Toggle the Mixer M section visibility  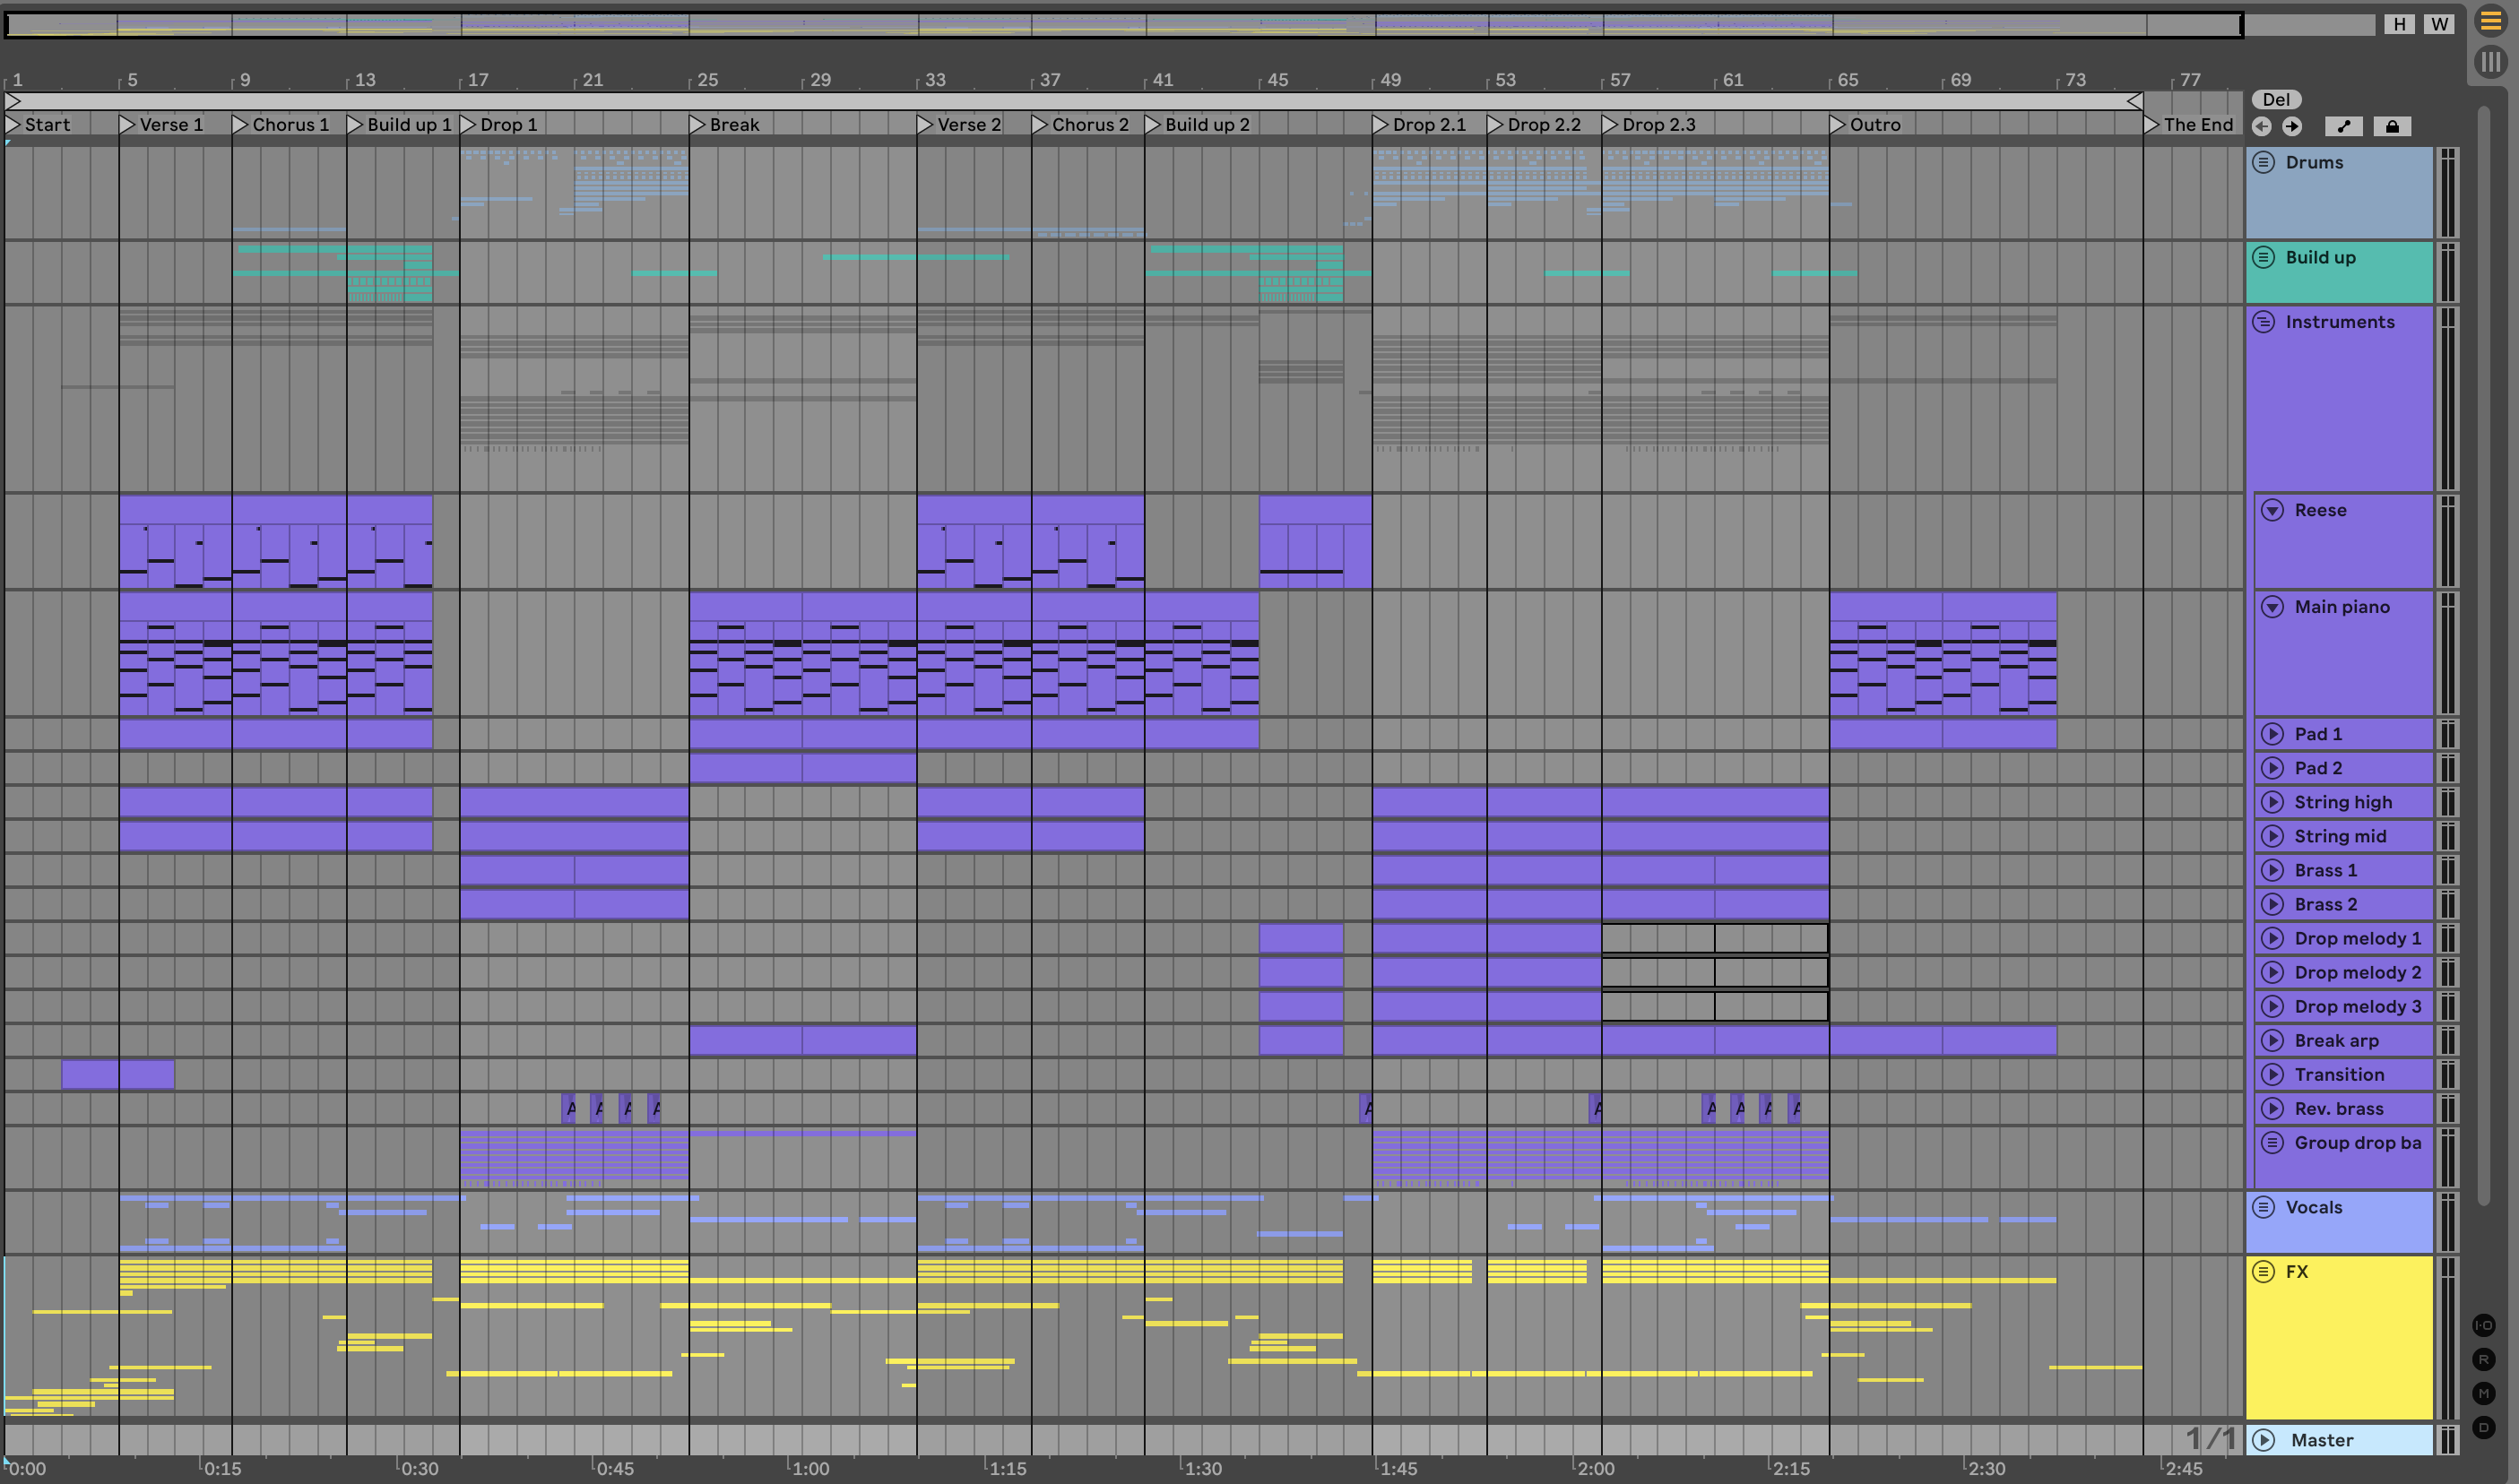2483,1393
